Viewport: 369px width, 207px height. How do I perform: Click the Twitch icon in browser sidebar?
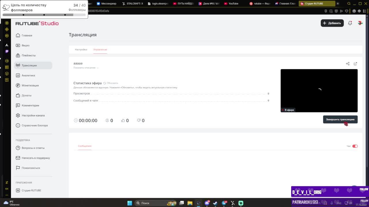[7, 51]
